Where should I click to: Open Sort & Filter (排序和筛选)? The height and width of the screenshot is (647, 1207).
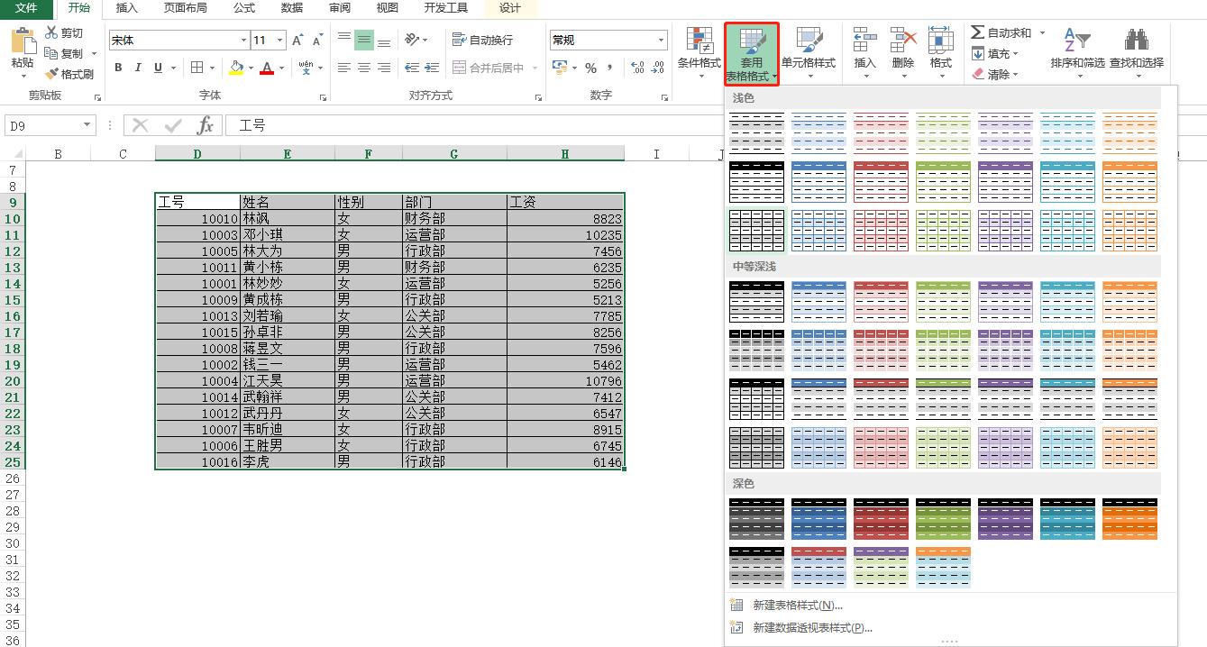point(1077,52)
